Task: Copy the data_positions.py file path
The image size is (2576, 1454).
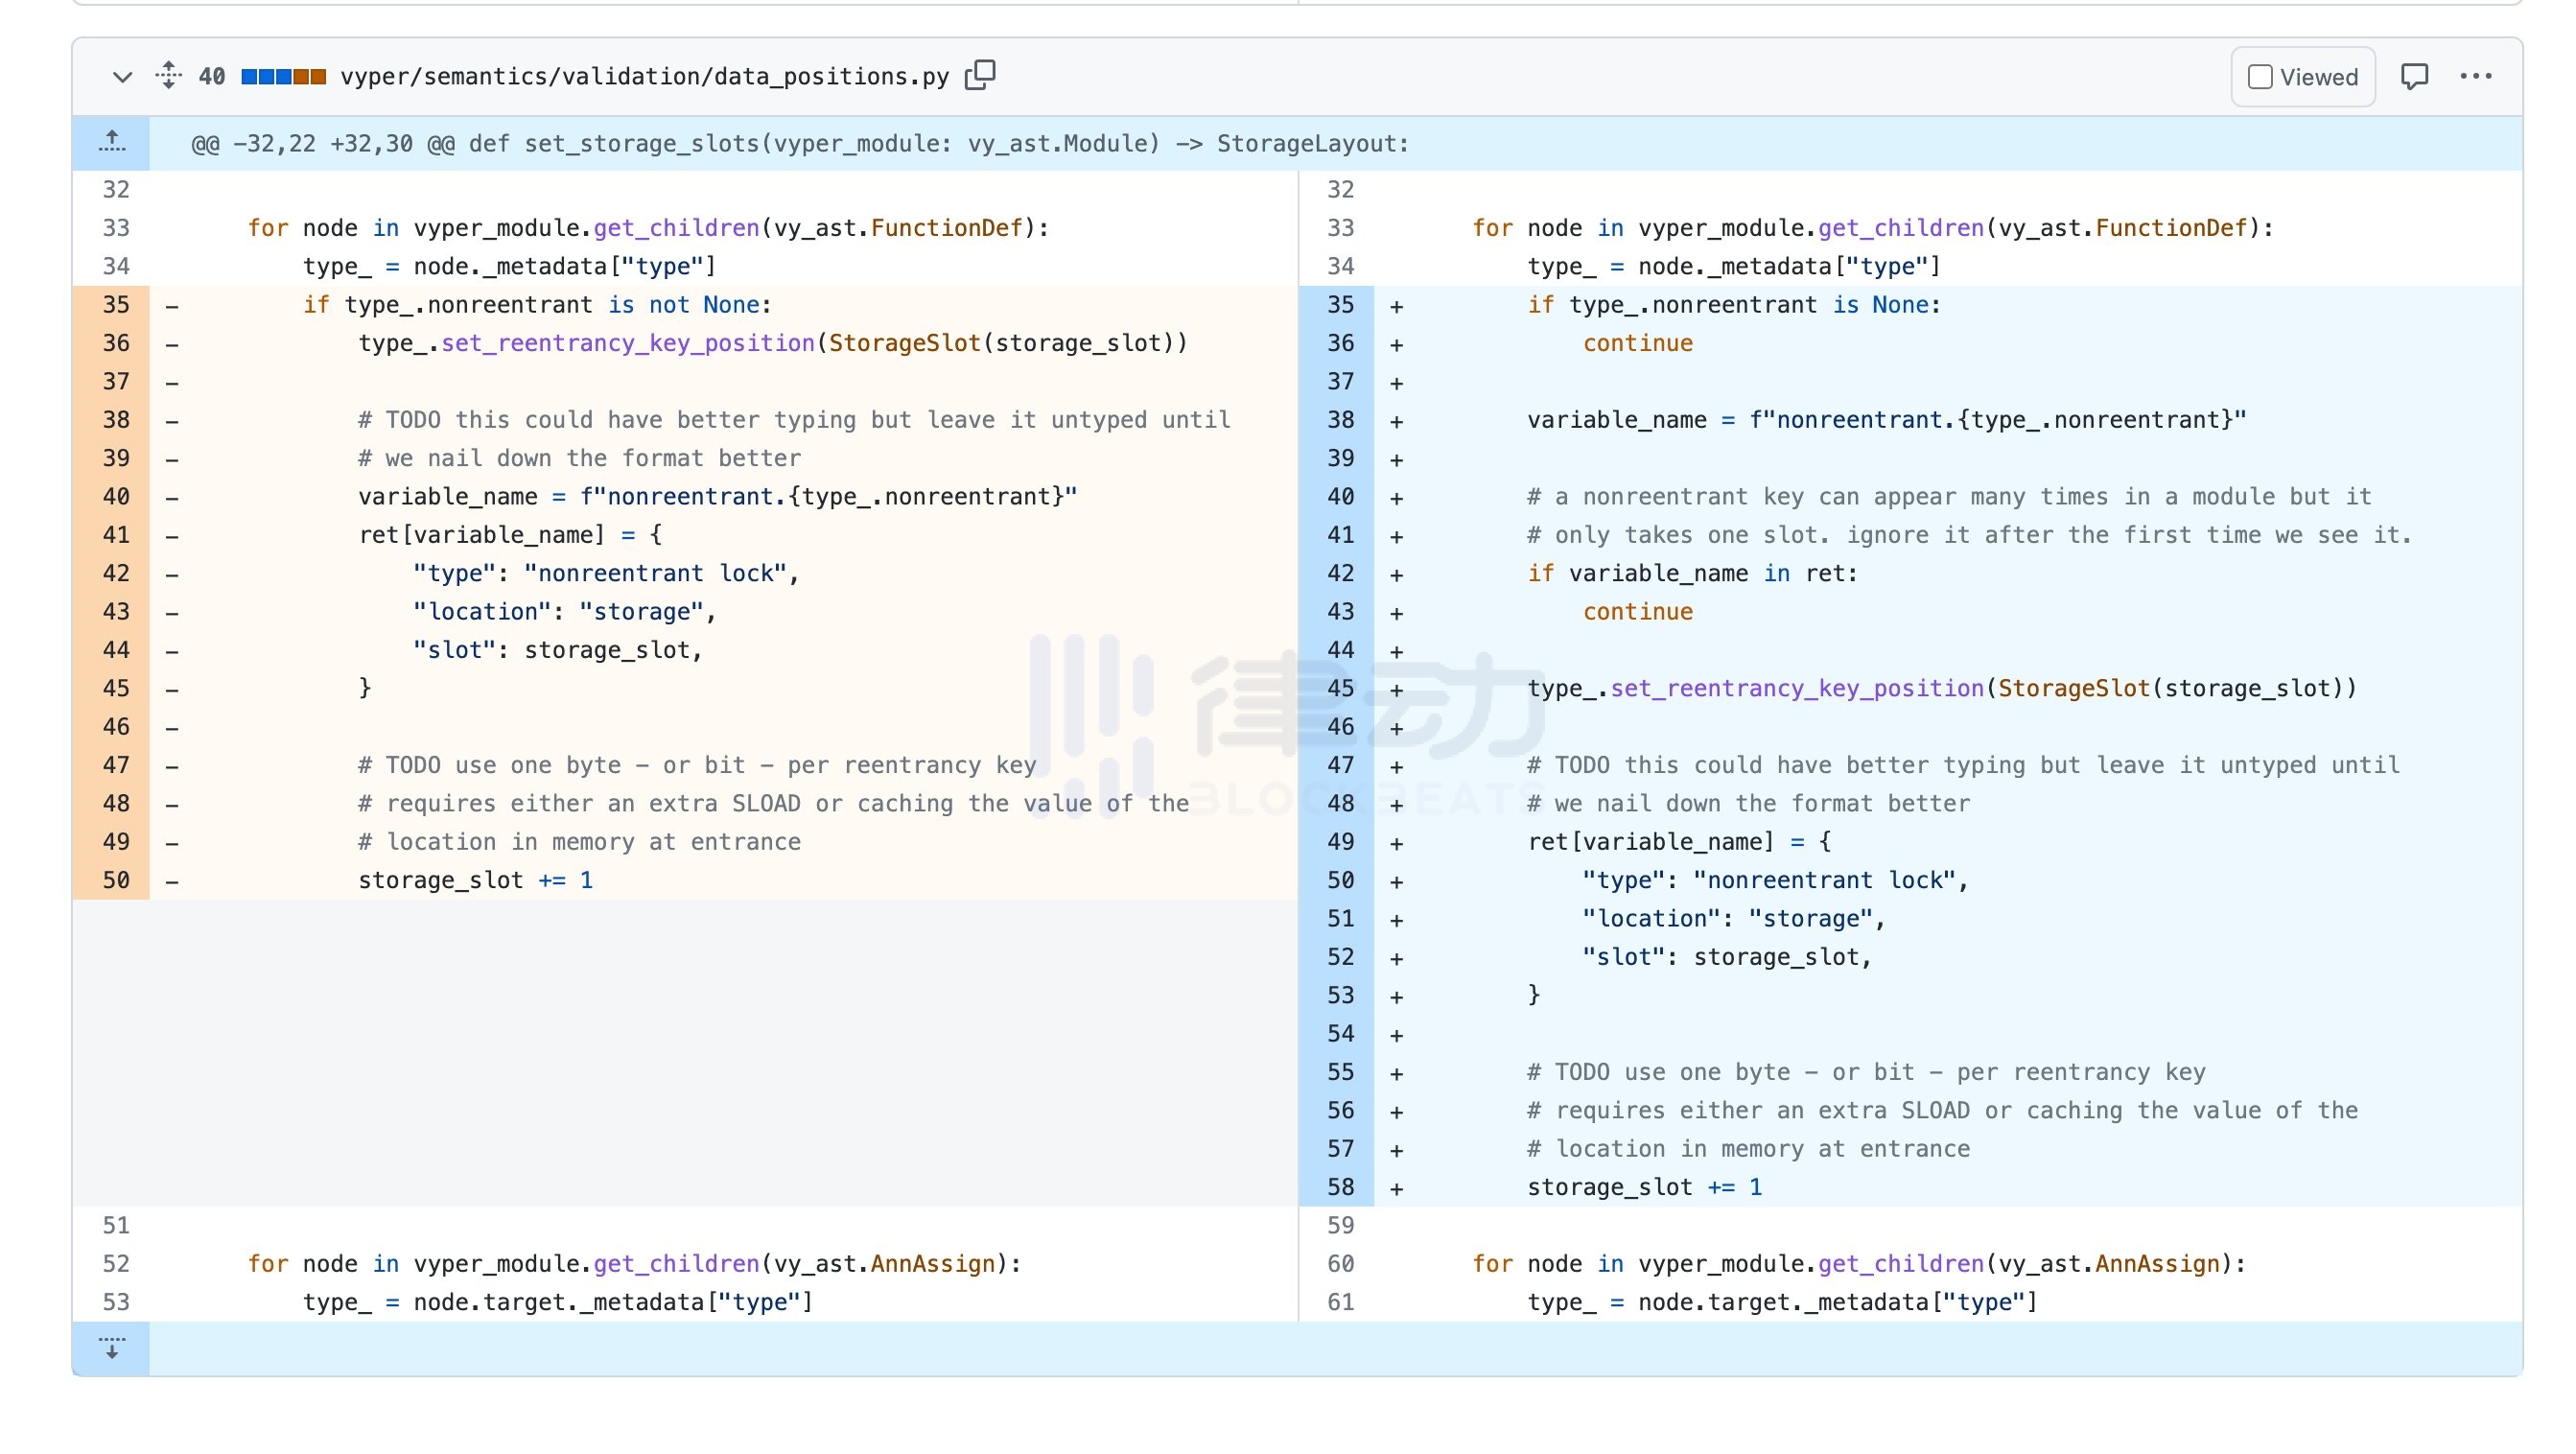Action: 980,75
